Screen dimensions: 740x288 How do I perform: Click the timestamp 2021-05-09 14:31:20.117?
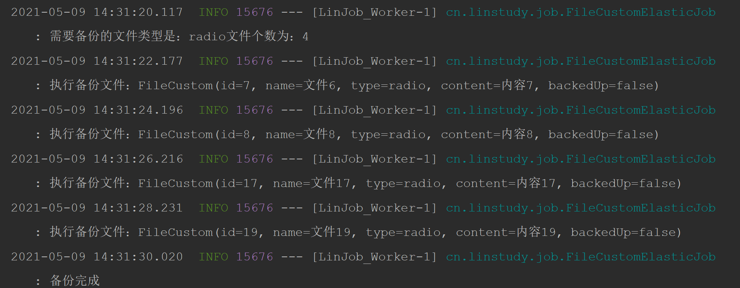pos(97,12)
